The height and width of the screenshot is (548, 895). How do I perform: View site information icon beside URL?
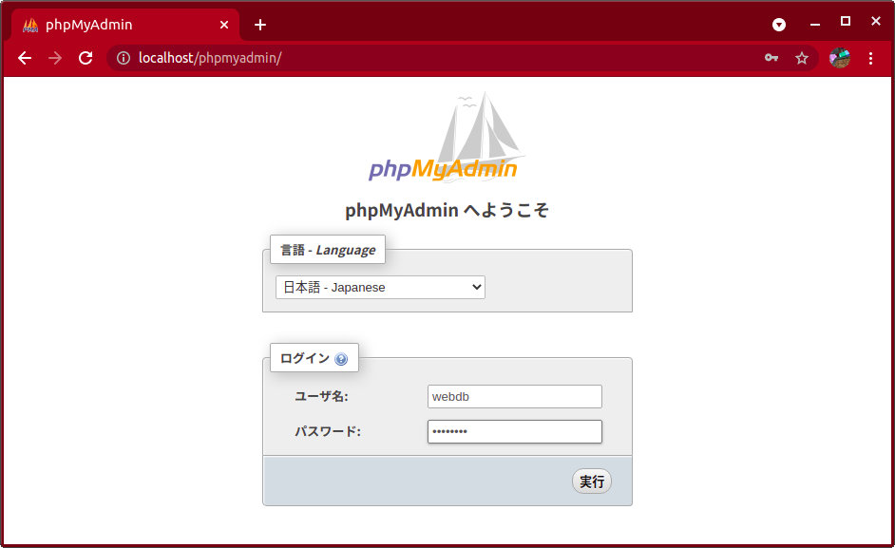124,58
